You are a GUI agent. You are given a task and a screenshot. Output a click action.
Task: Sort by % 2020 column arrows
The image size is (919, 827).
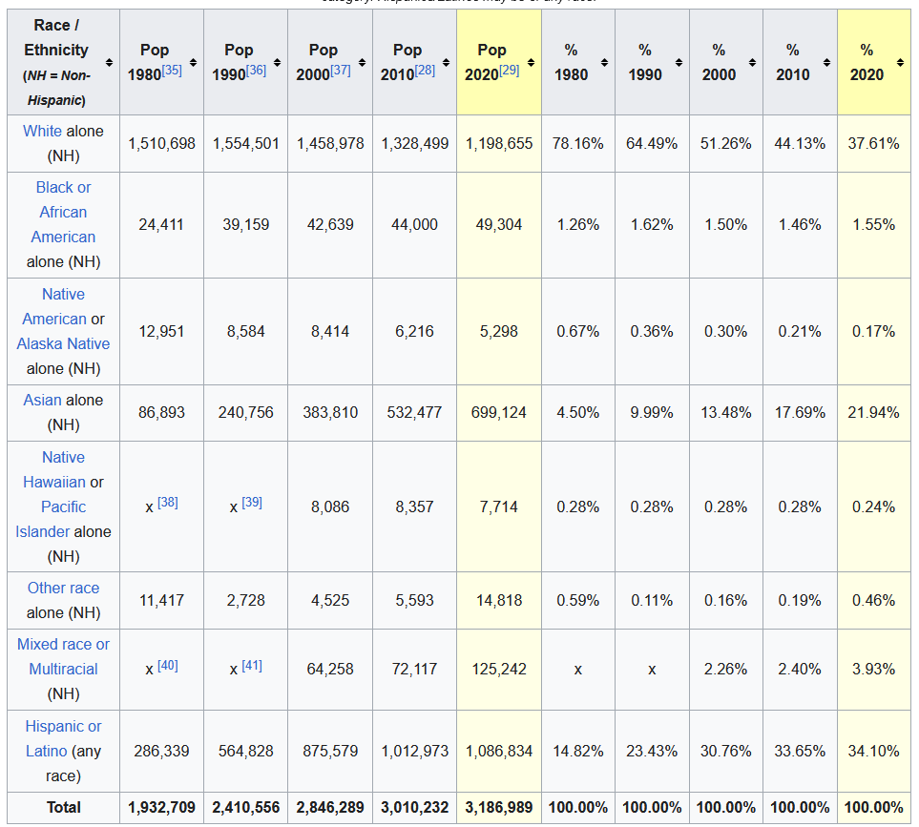(x=900, y=63)
